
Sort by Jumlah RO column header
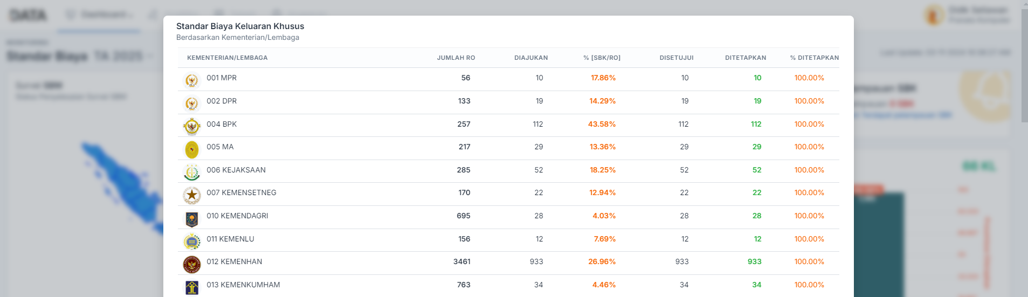pos(456,58)
